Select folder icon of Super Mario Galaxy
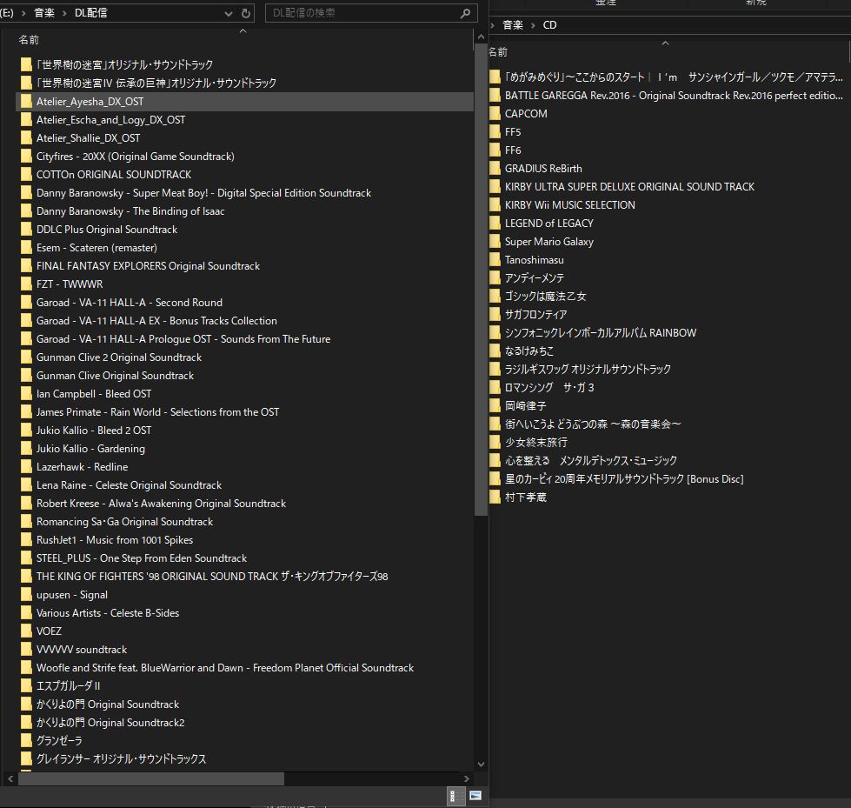The height and width of the screenshot is (808, 851). (495, 242)
